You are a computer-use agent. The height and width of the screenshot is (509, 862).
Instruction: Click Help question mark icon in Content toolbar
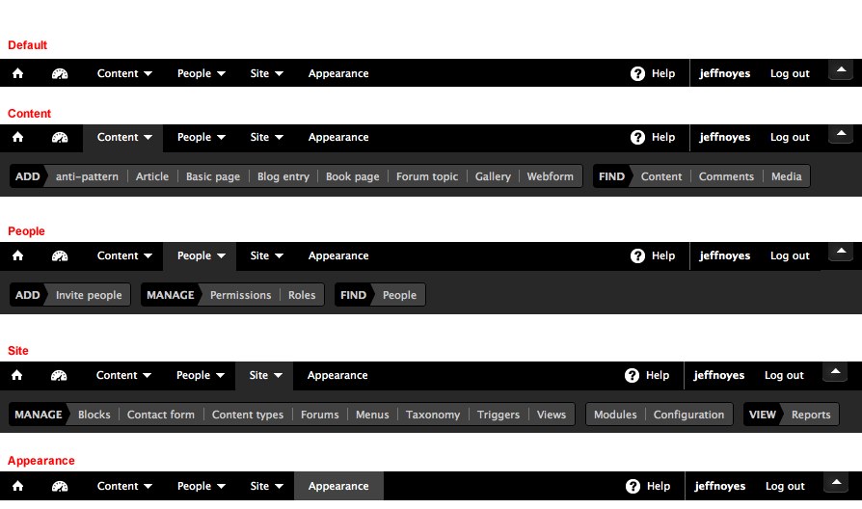pos(637,137)
